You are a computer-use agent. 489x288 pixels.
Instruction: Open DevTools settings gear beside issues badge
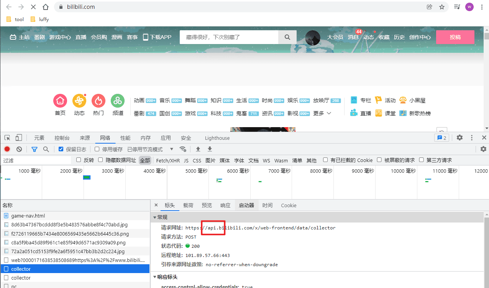pos(459,138)
